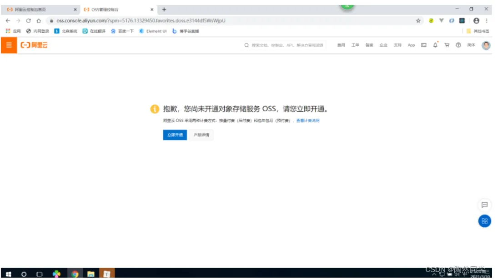Launch the Cloud Shell terminal icon

424,45
